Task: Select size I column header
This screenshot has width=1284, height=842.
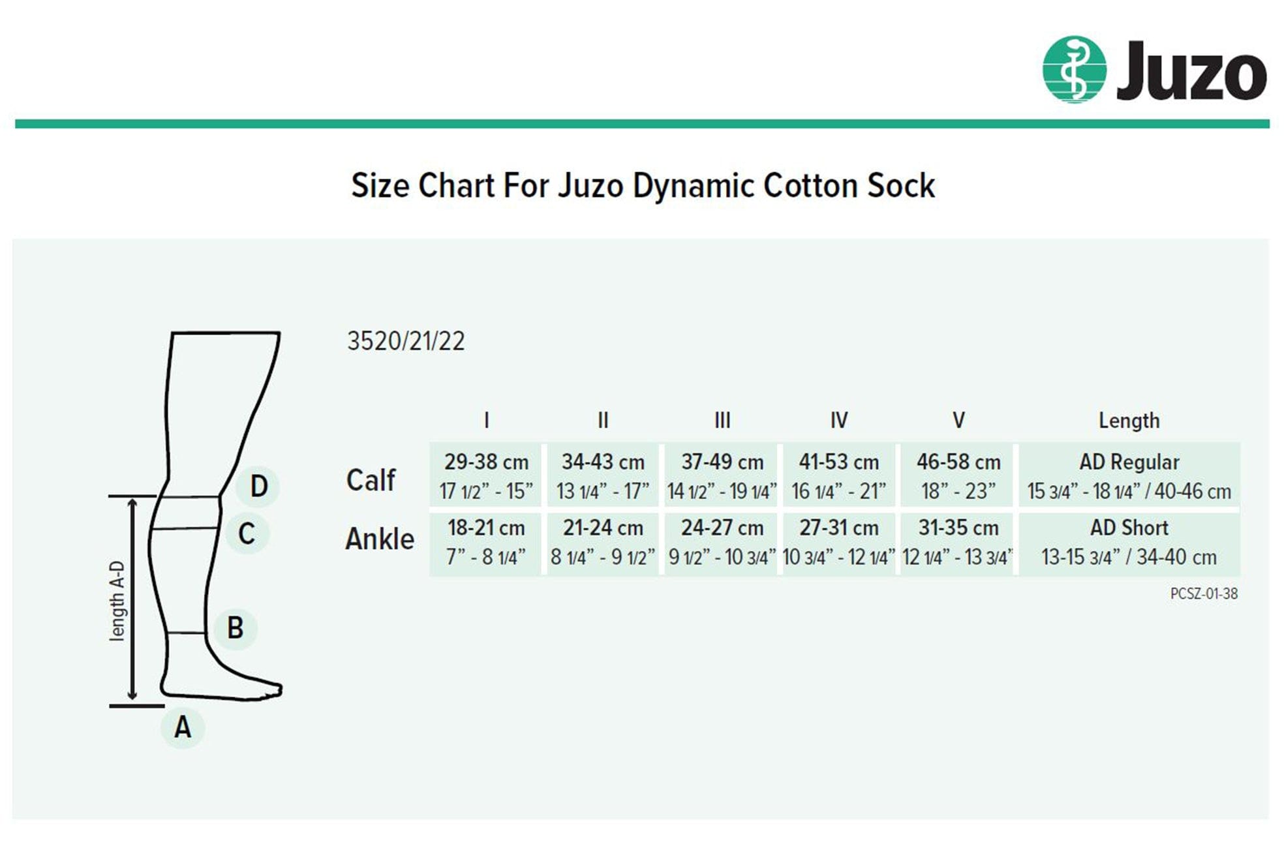Action: pos(486,420)
